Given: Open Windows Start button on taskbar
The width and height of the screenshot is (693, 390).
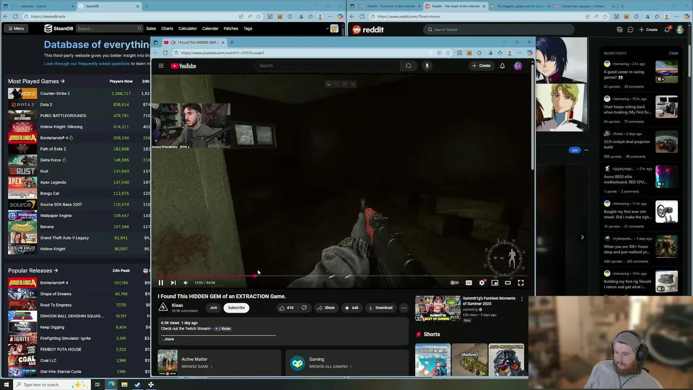Looking at the screenshot, I should tap(6, 385).
